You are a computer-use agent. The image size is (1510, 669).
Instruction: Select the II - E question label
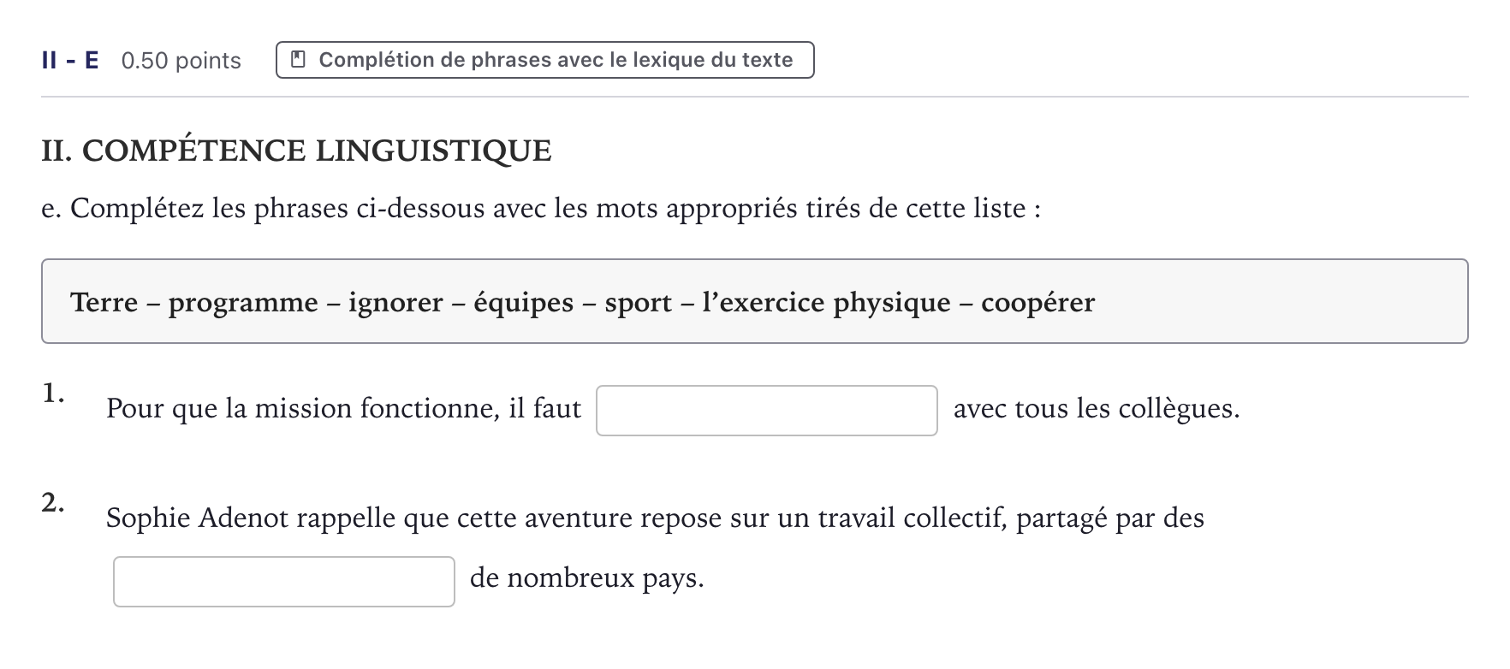click(70, 61)
